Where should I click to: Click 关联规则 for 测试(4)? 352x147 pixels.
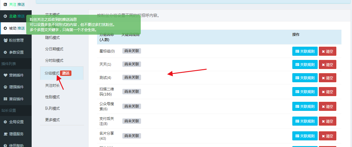pos(305,78)
